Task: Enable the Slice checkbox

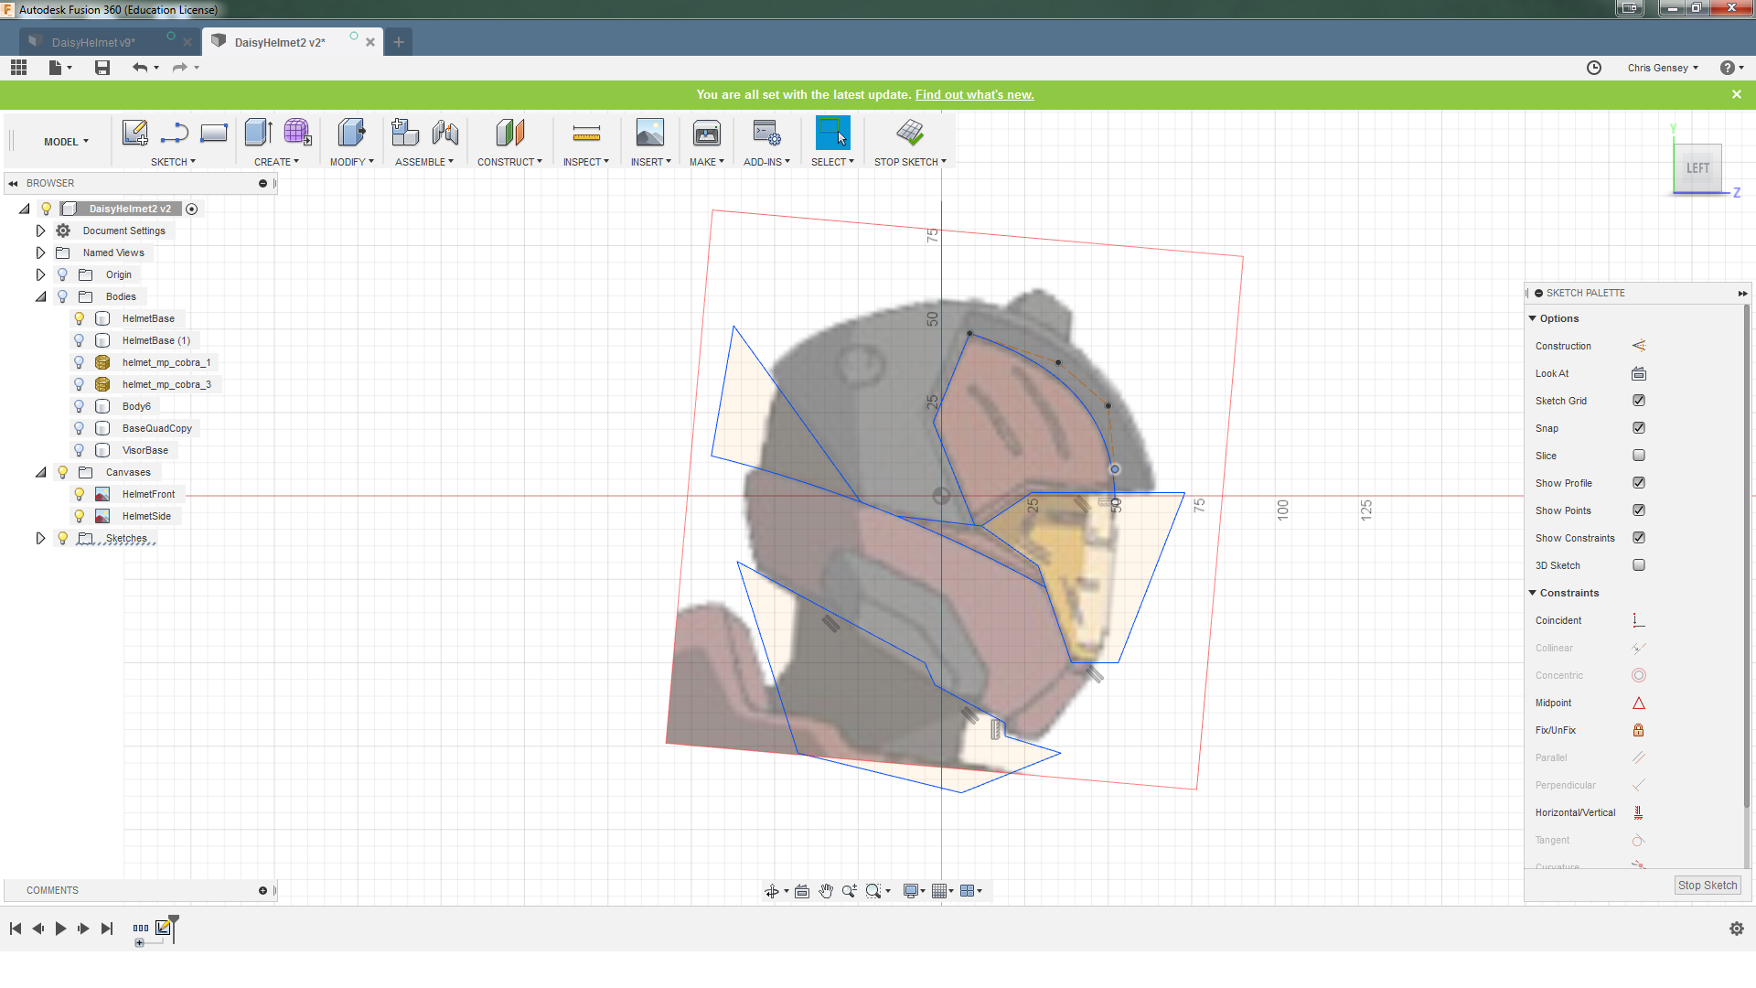Action: 1638,456
